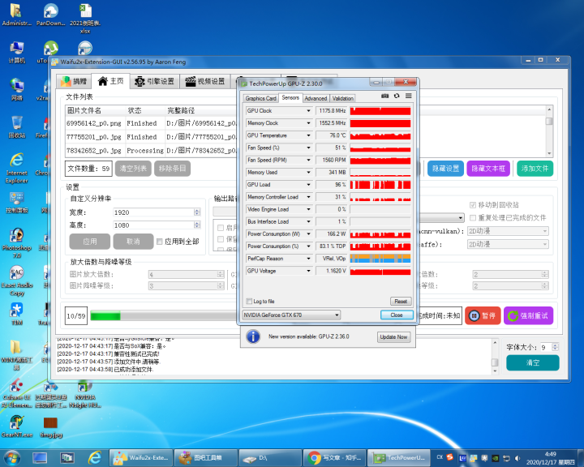The width and height of the screenshot is (584, 467).
Task: Open the 控制面板 desktop icon
Action: click(17, 202)
